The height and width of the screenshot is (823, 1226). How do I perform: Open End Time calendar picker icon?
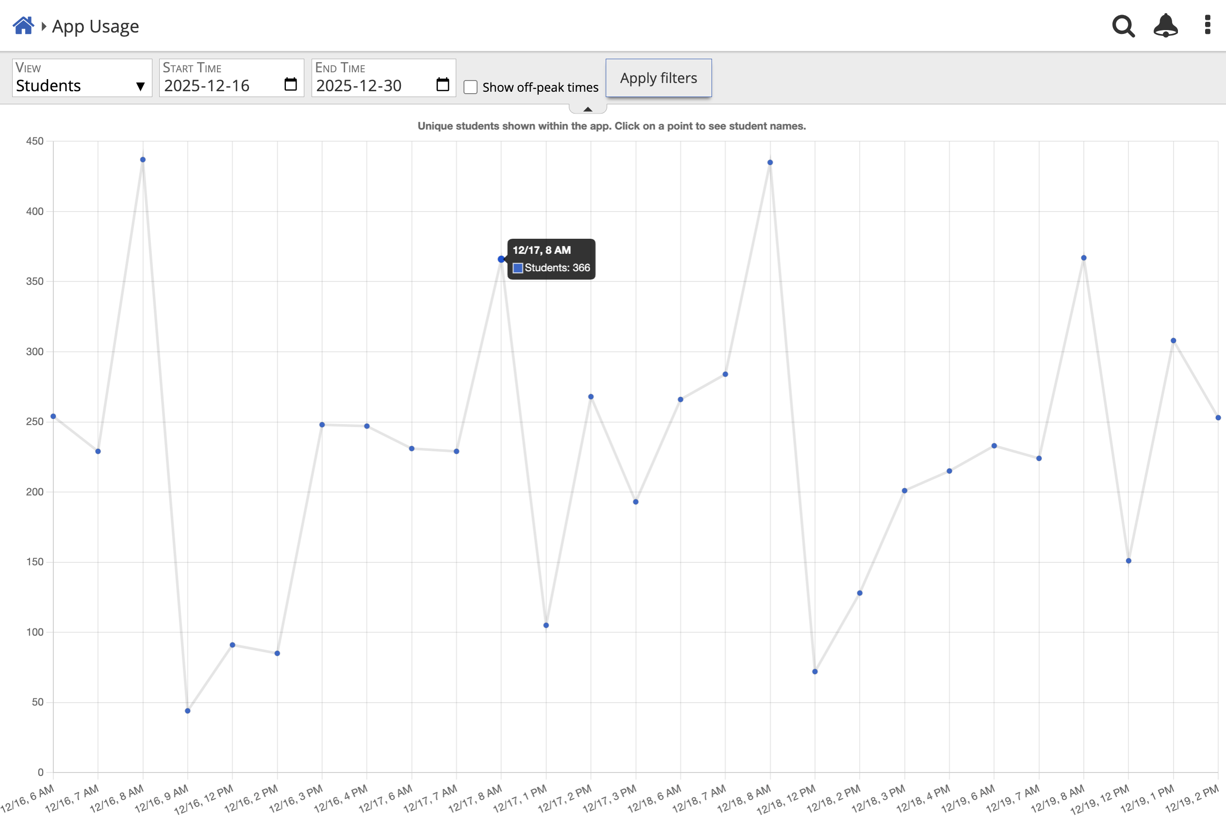[443, 84]
